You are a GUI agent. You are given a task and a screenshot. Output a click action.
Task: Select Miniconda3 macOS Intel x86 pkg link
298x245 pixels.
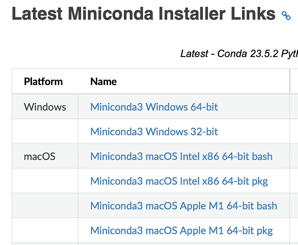pyautogui.click(x=179, y=181)
